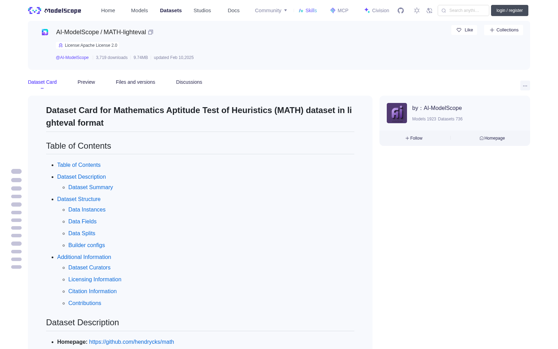Jump to Dataset Description link
The image size is (558, 349).
[x=81, y=177]
